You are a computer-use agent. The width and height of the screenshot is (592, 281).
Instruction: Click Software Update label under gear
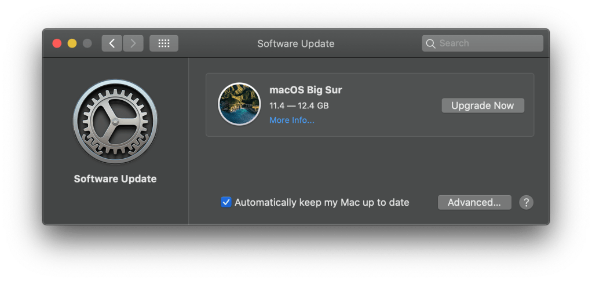tap(115, 178)
